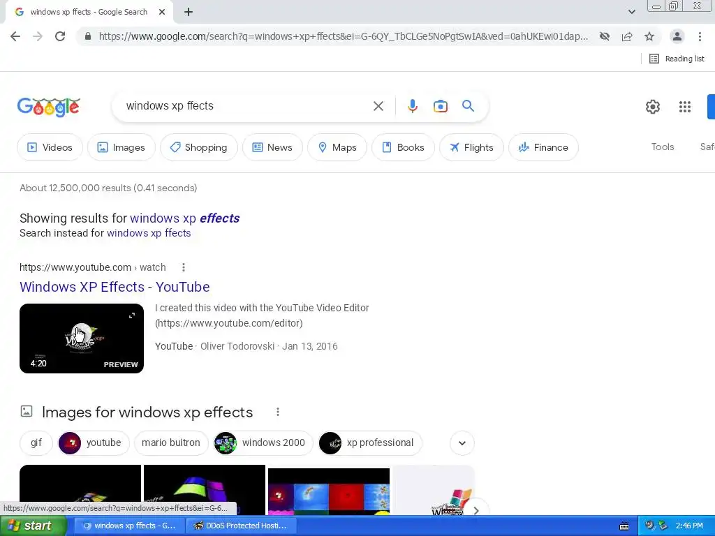Select the 'mario buitron' image chip

click(x=170, y=443)
